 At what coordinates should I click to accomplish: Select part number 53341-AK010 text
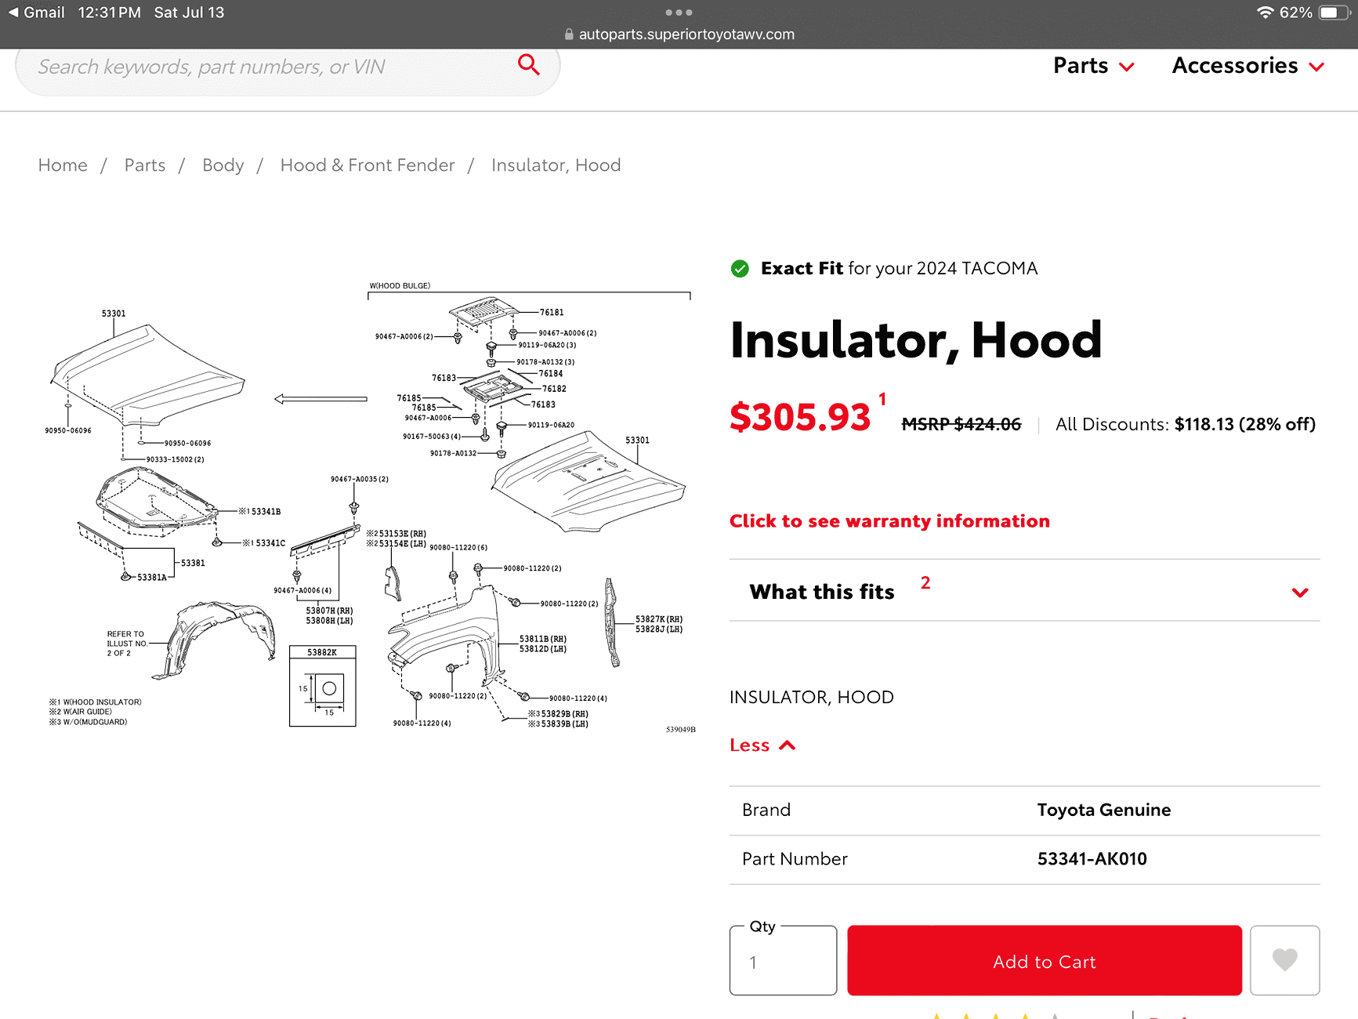click(1092, 859)
